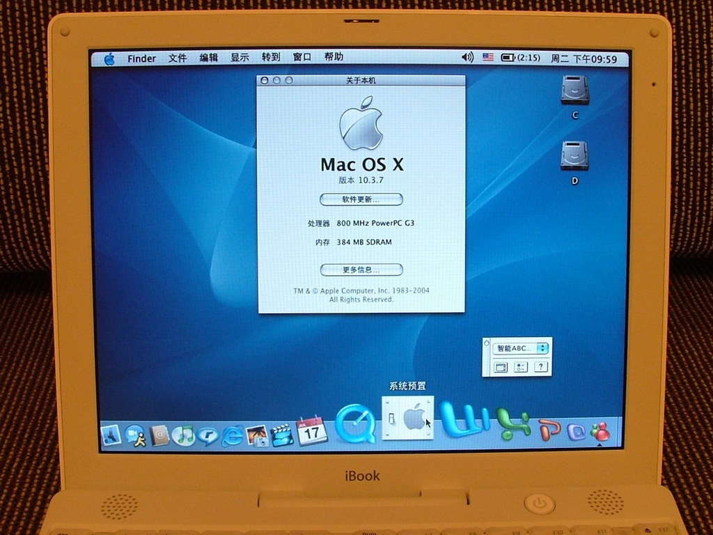Open the Apple menu in the menu bar
Viewport: 713px width, 535px height.
pos(109,59)
